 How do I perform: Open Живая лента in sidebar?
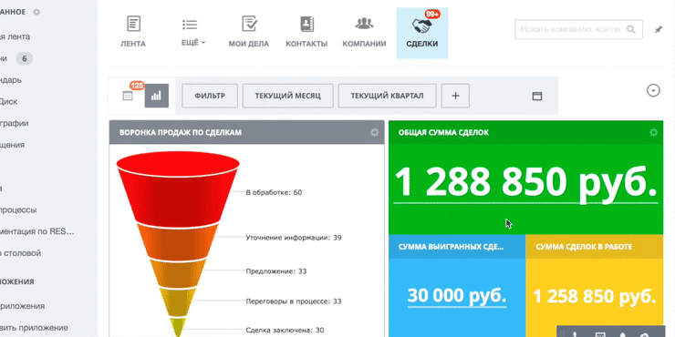click(x=16, y=37)
